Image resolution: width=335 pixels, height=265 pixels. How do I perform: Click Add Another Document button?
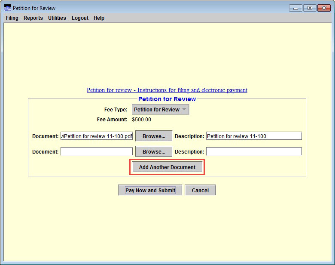[x=167, y=167]
